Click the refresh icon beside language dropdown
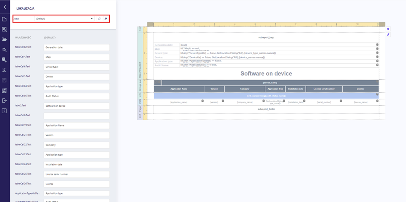This screenshot has height=202, width=406. click(x=99, y=19)
